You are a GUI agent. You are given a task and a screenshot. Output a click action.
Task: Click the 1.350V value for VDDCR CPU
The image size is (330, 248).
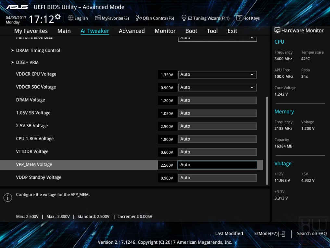167,75
